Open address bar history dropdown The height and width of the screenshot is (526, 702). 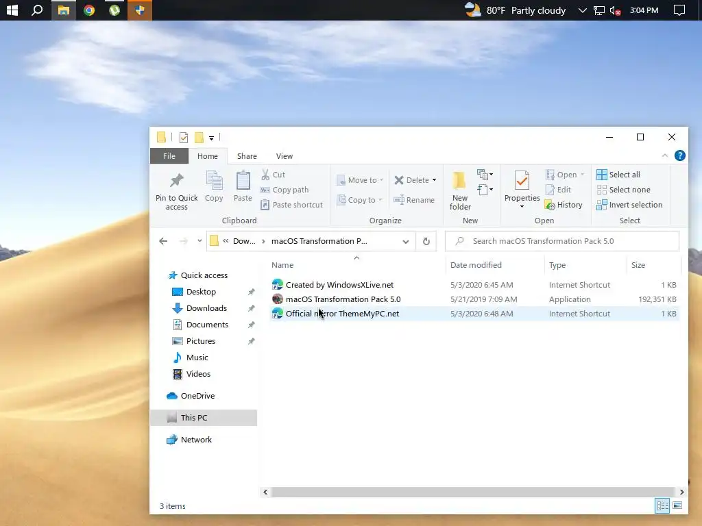(406, 242)
